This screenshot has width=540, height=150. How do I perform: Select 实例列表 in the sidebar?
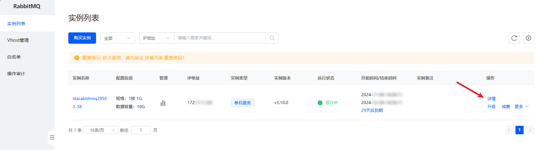(x=16, y=24)
